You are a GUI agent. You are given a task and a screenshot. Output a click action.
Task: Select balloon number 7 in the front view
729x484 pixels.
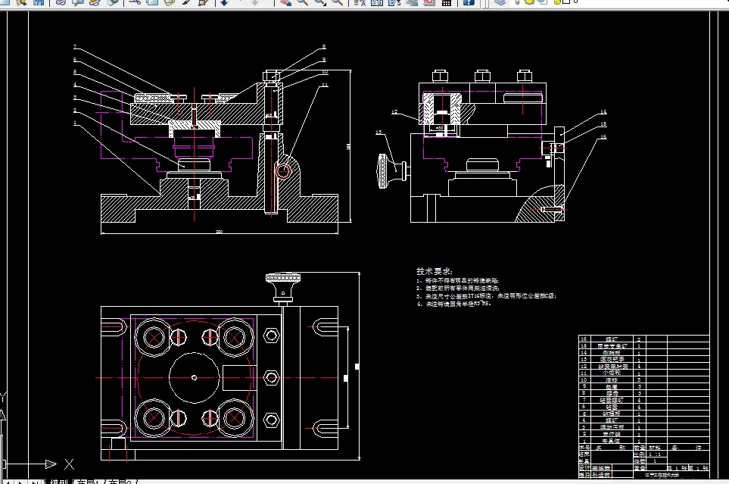point(75,47)
